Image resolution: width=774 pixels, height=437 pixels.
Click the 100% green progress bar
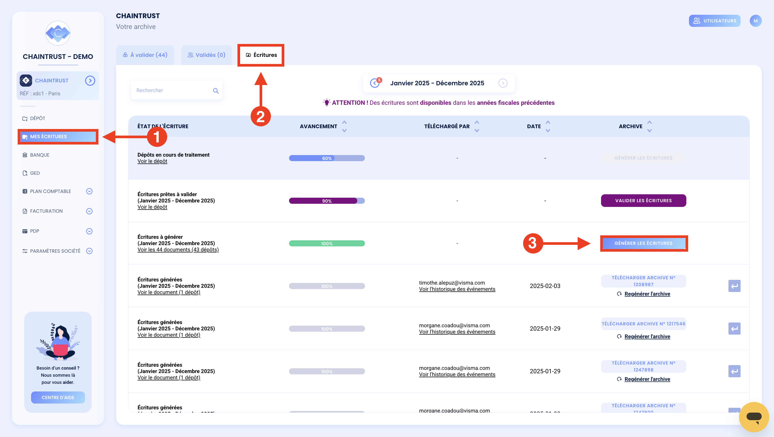pos(327,244)
